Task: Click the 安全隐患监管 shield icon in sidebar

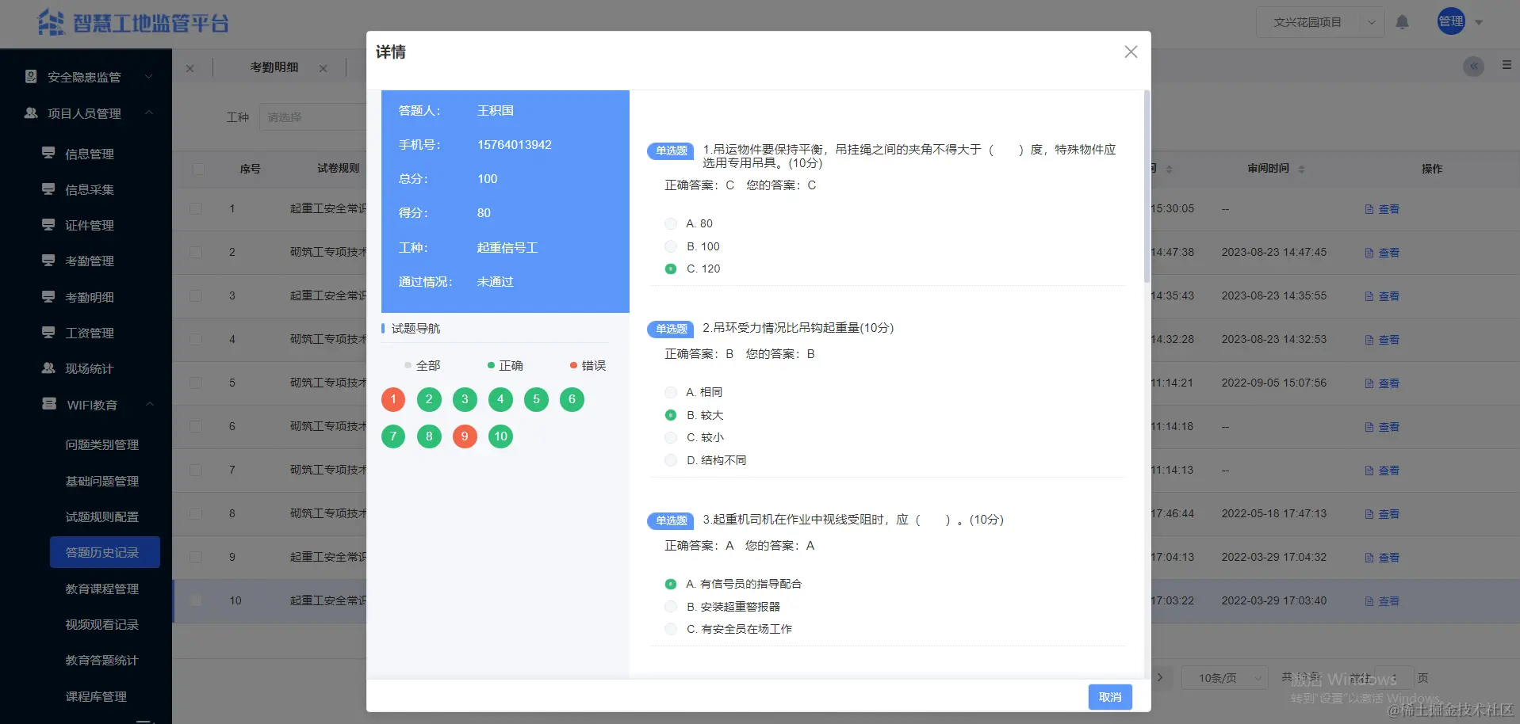Action: pyautogui.click(x=30, y=76)
